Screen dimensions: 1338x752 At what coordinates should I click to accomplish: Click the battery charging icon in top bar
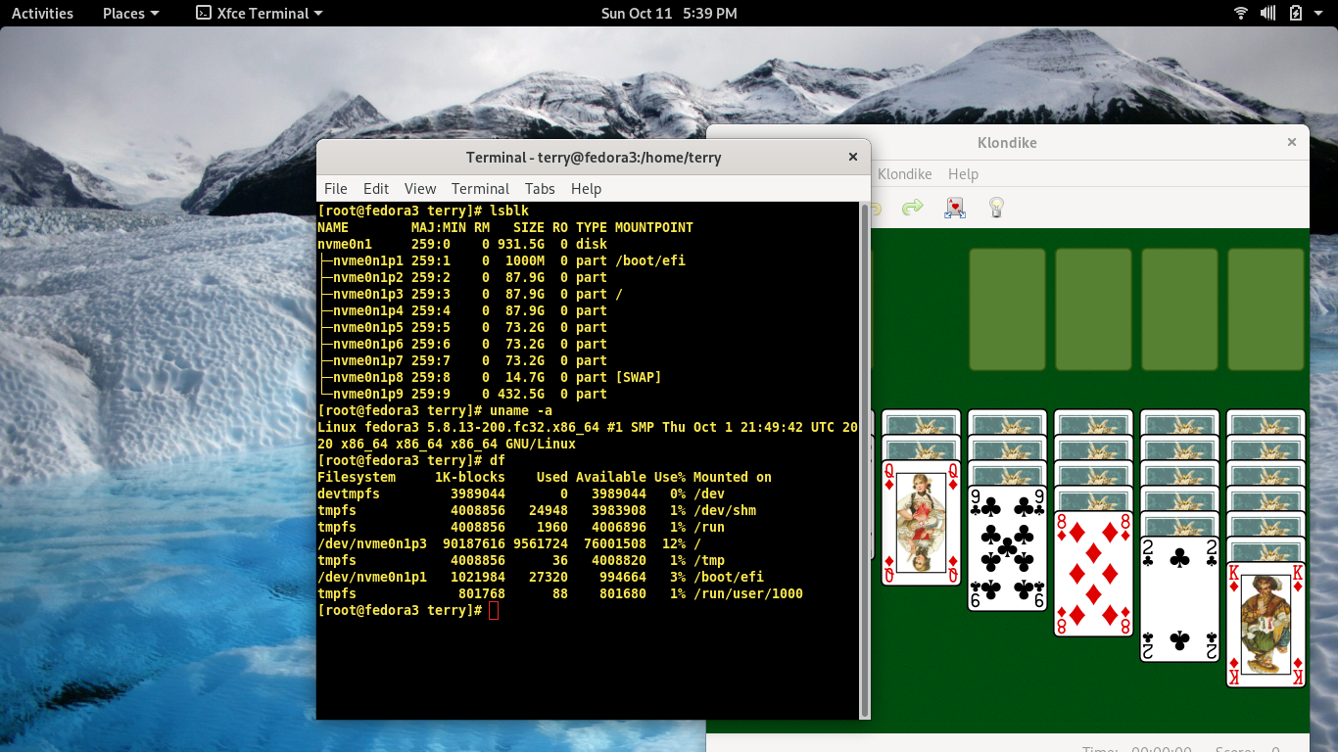(x=1295, y=13)
